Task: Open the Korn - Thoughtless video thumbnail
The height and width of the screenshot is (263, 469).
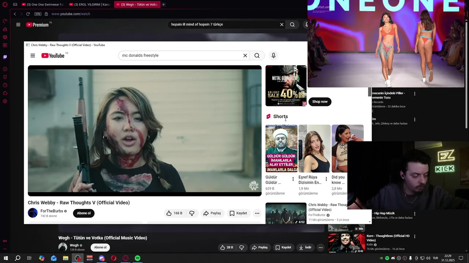Action: (x=346, y=243)
